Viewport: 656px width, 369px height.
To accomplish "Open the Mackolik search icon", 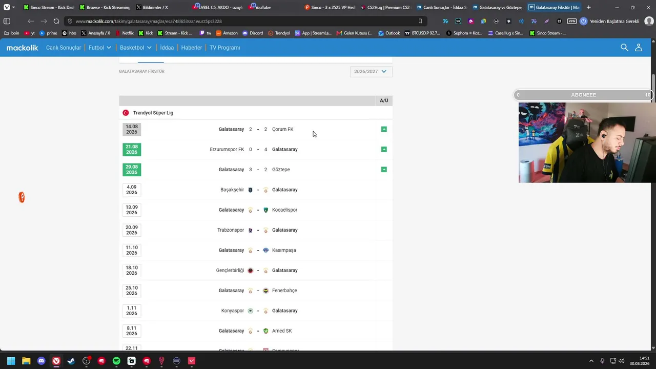I will (624, 48).
